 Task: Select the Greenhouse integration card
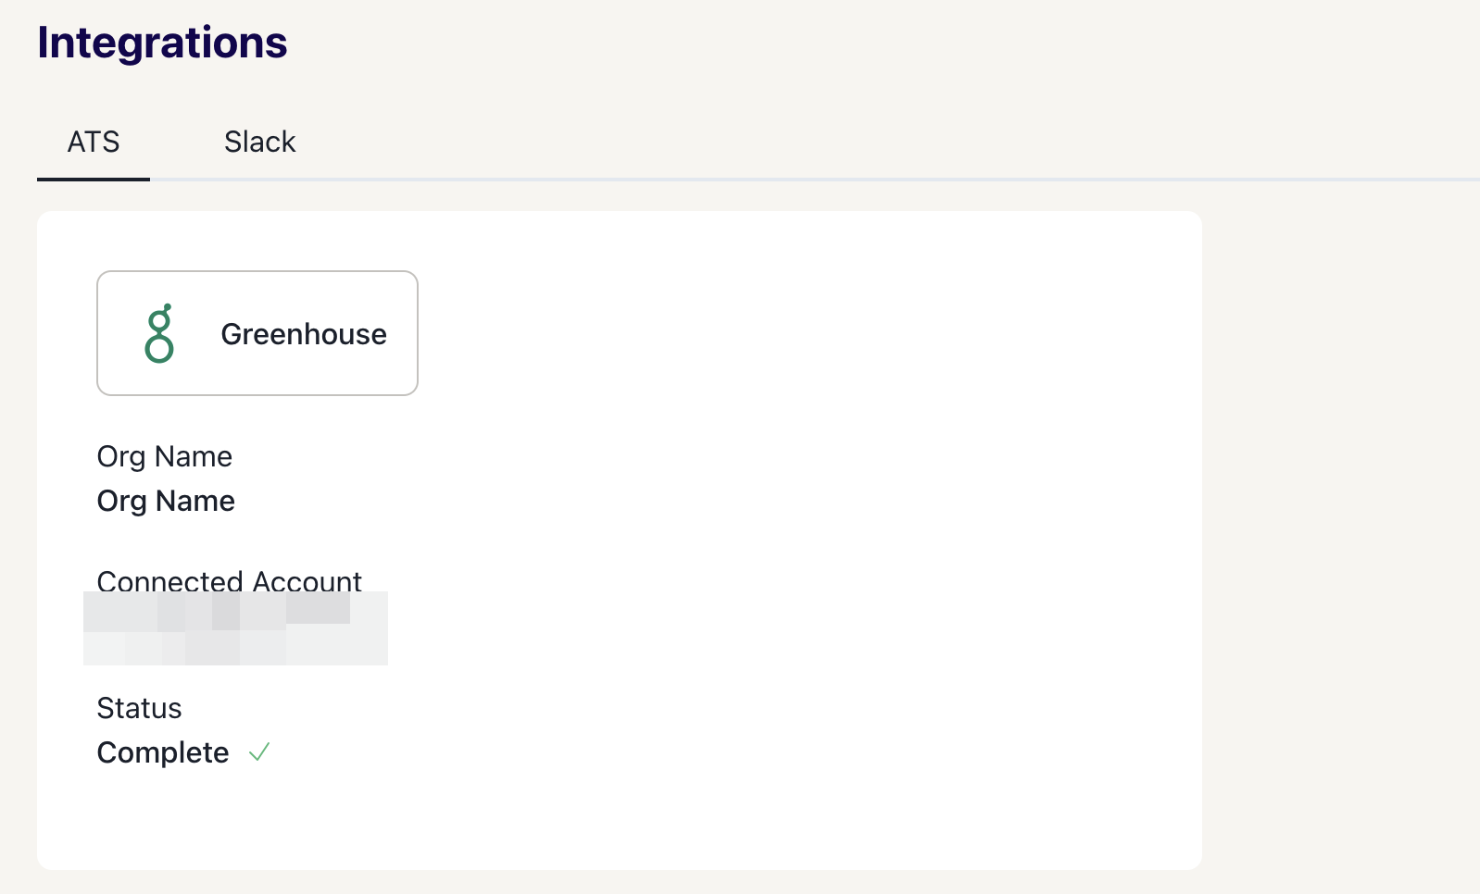point(257,333)
